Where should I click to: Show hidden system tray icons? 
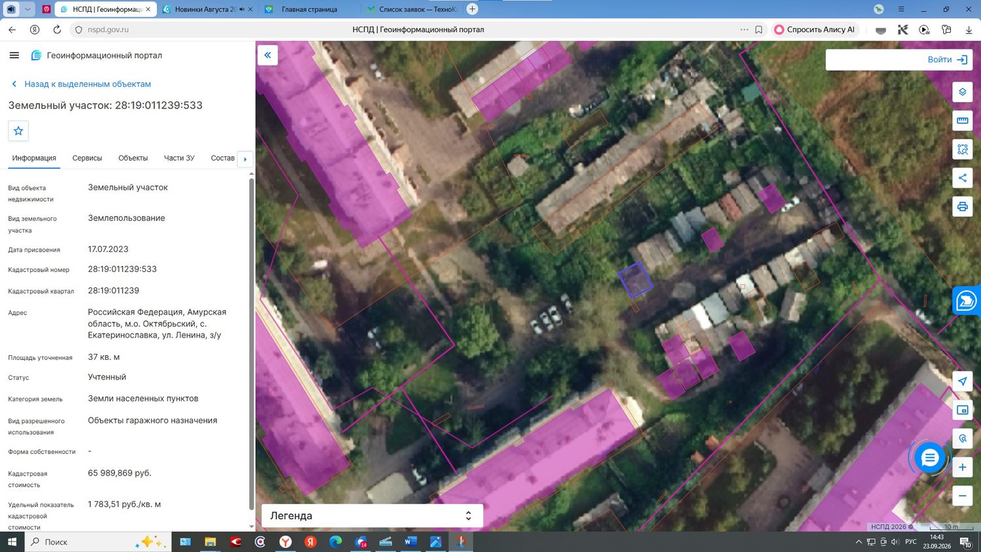(x=859, y=542)
